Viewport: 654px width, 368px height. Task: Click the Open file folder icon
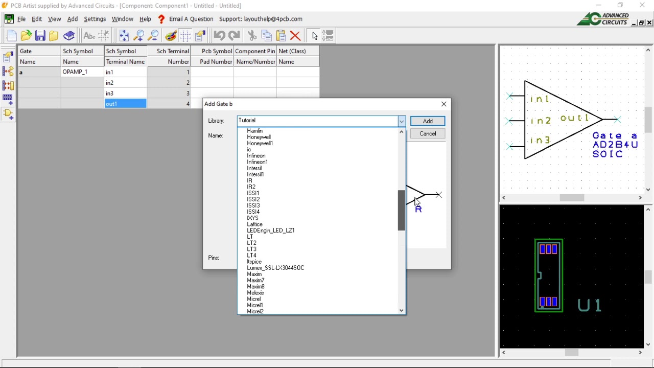point(26,35)
